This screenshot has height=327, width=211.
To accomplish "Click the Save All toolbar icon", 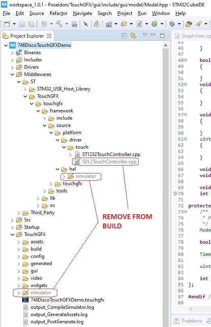I will coord(31,24).
